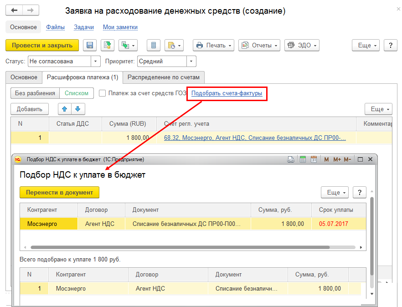Close the Подбор НДС popup window
Screen dimensions: 402x307
tap(370, 159)
